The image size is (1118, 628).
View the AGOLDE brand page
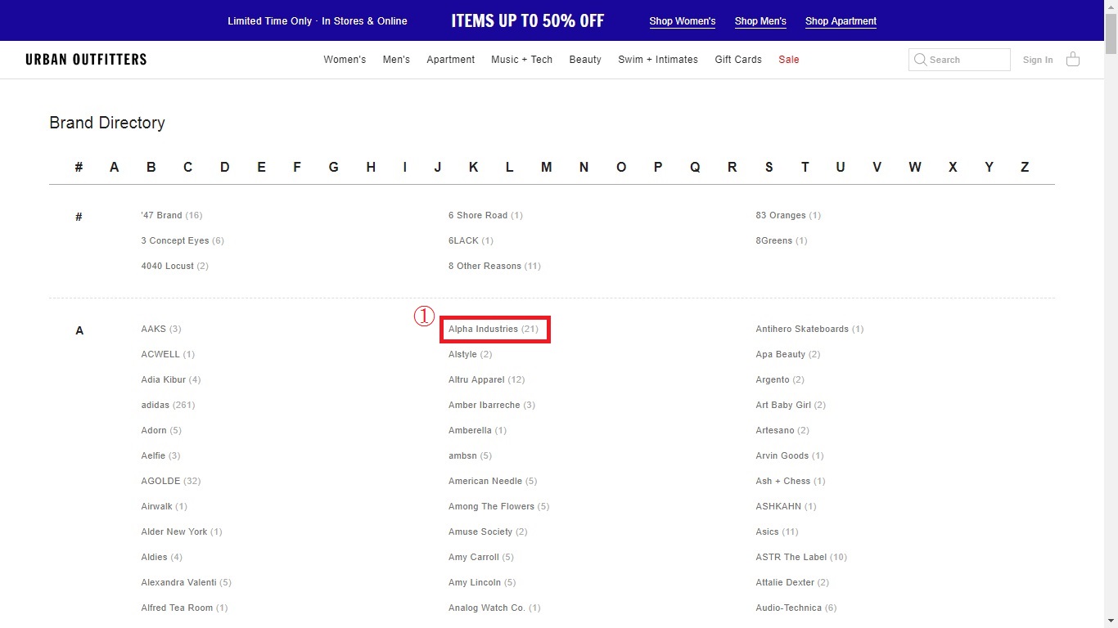tap(160, 482)
